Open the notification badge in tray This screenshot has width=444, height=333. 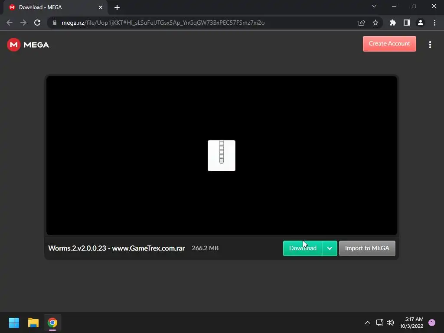(x=432, y=323)
